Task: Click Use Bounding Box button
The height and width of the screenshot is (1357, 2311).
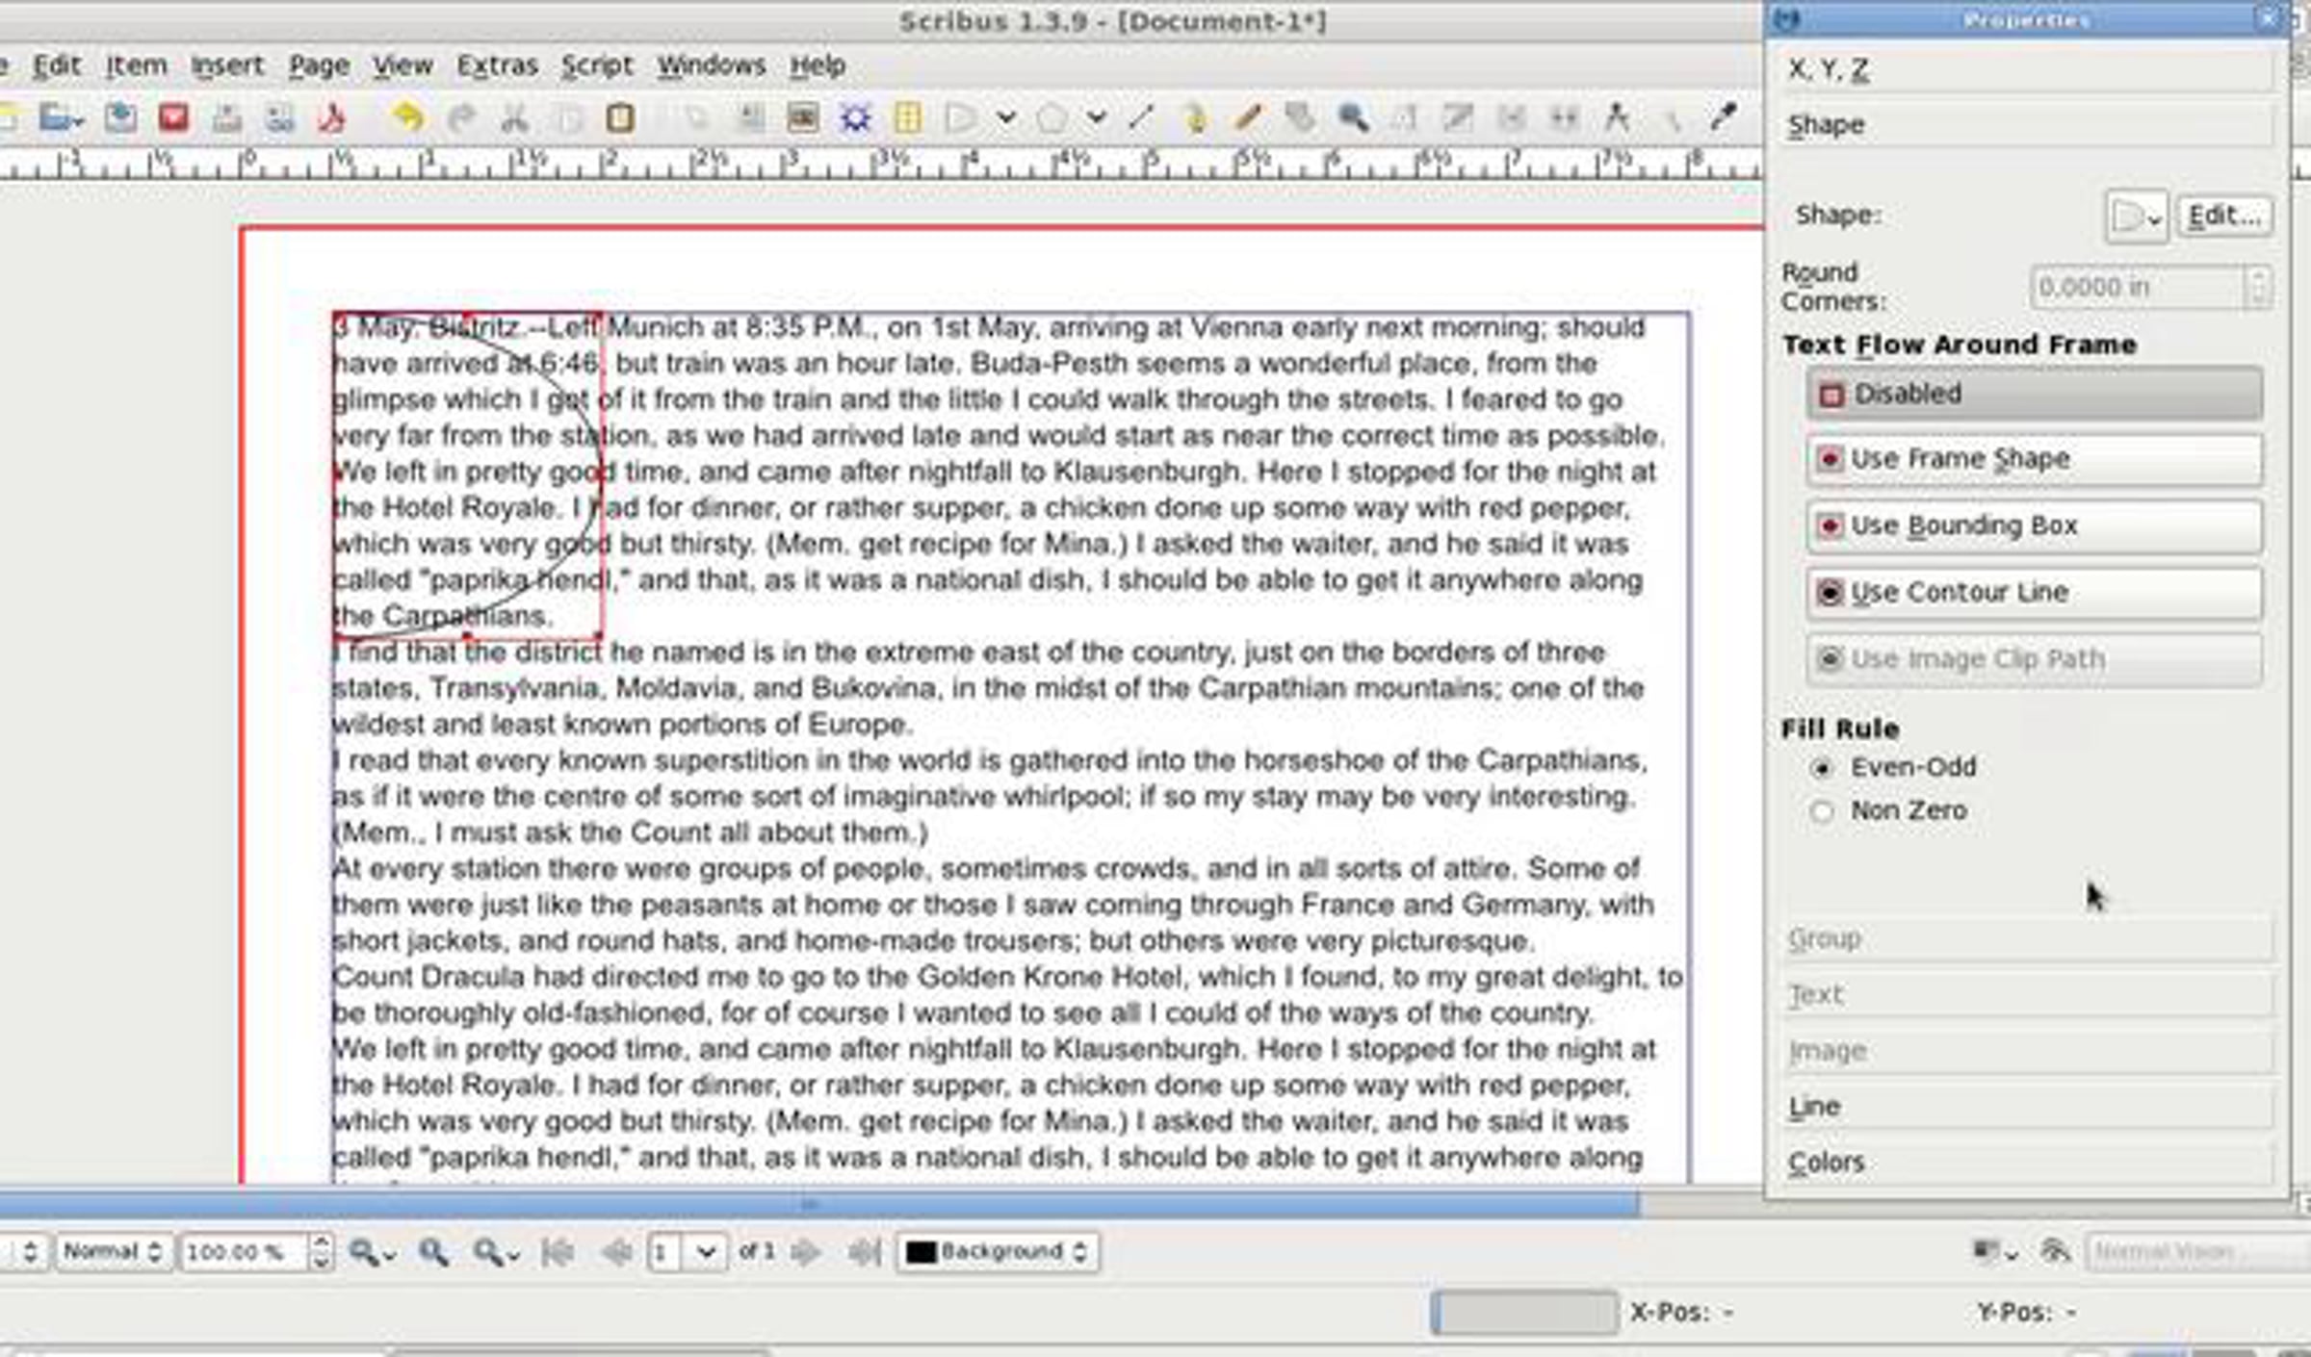Action: pyautogui.click(x=2034, y=526)
